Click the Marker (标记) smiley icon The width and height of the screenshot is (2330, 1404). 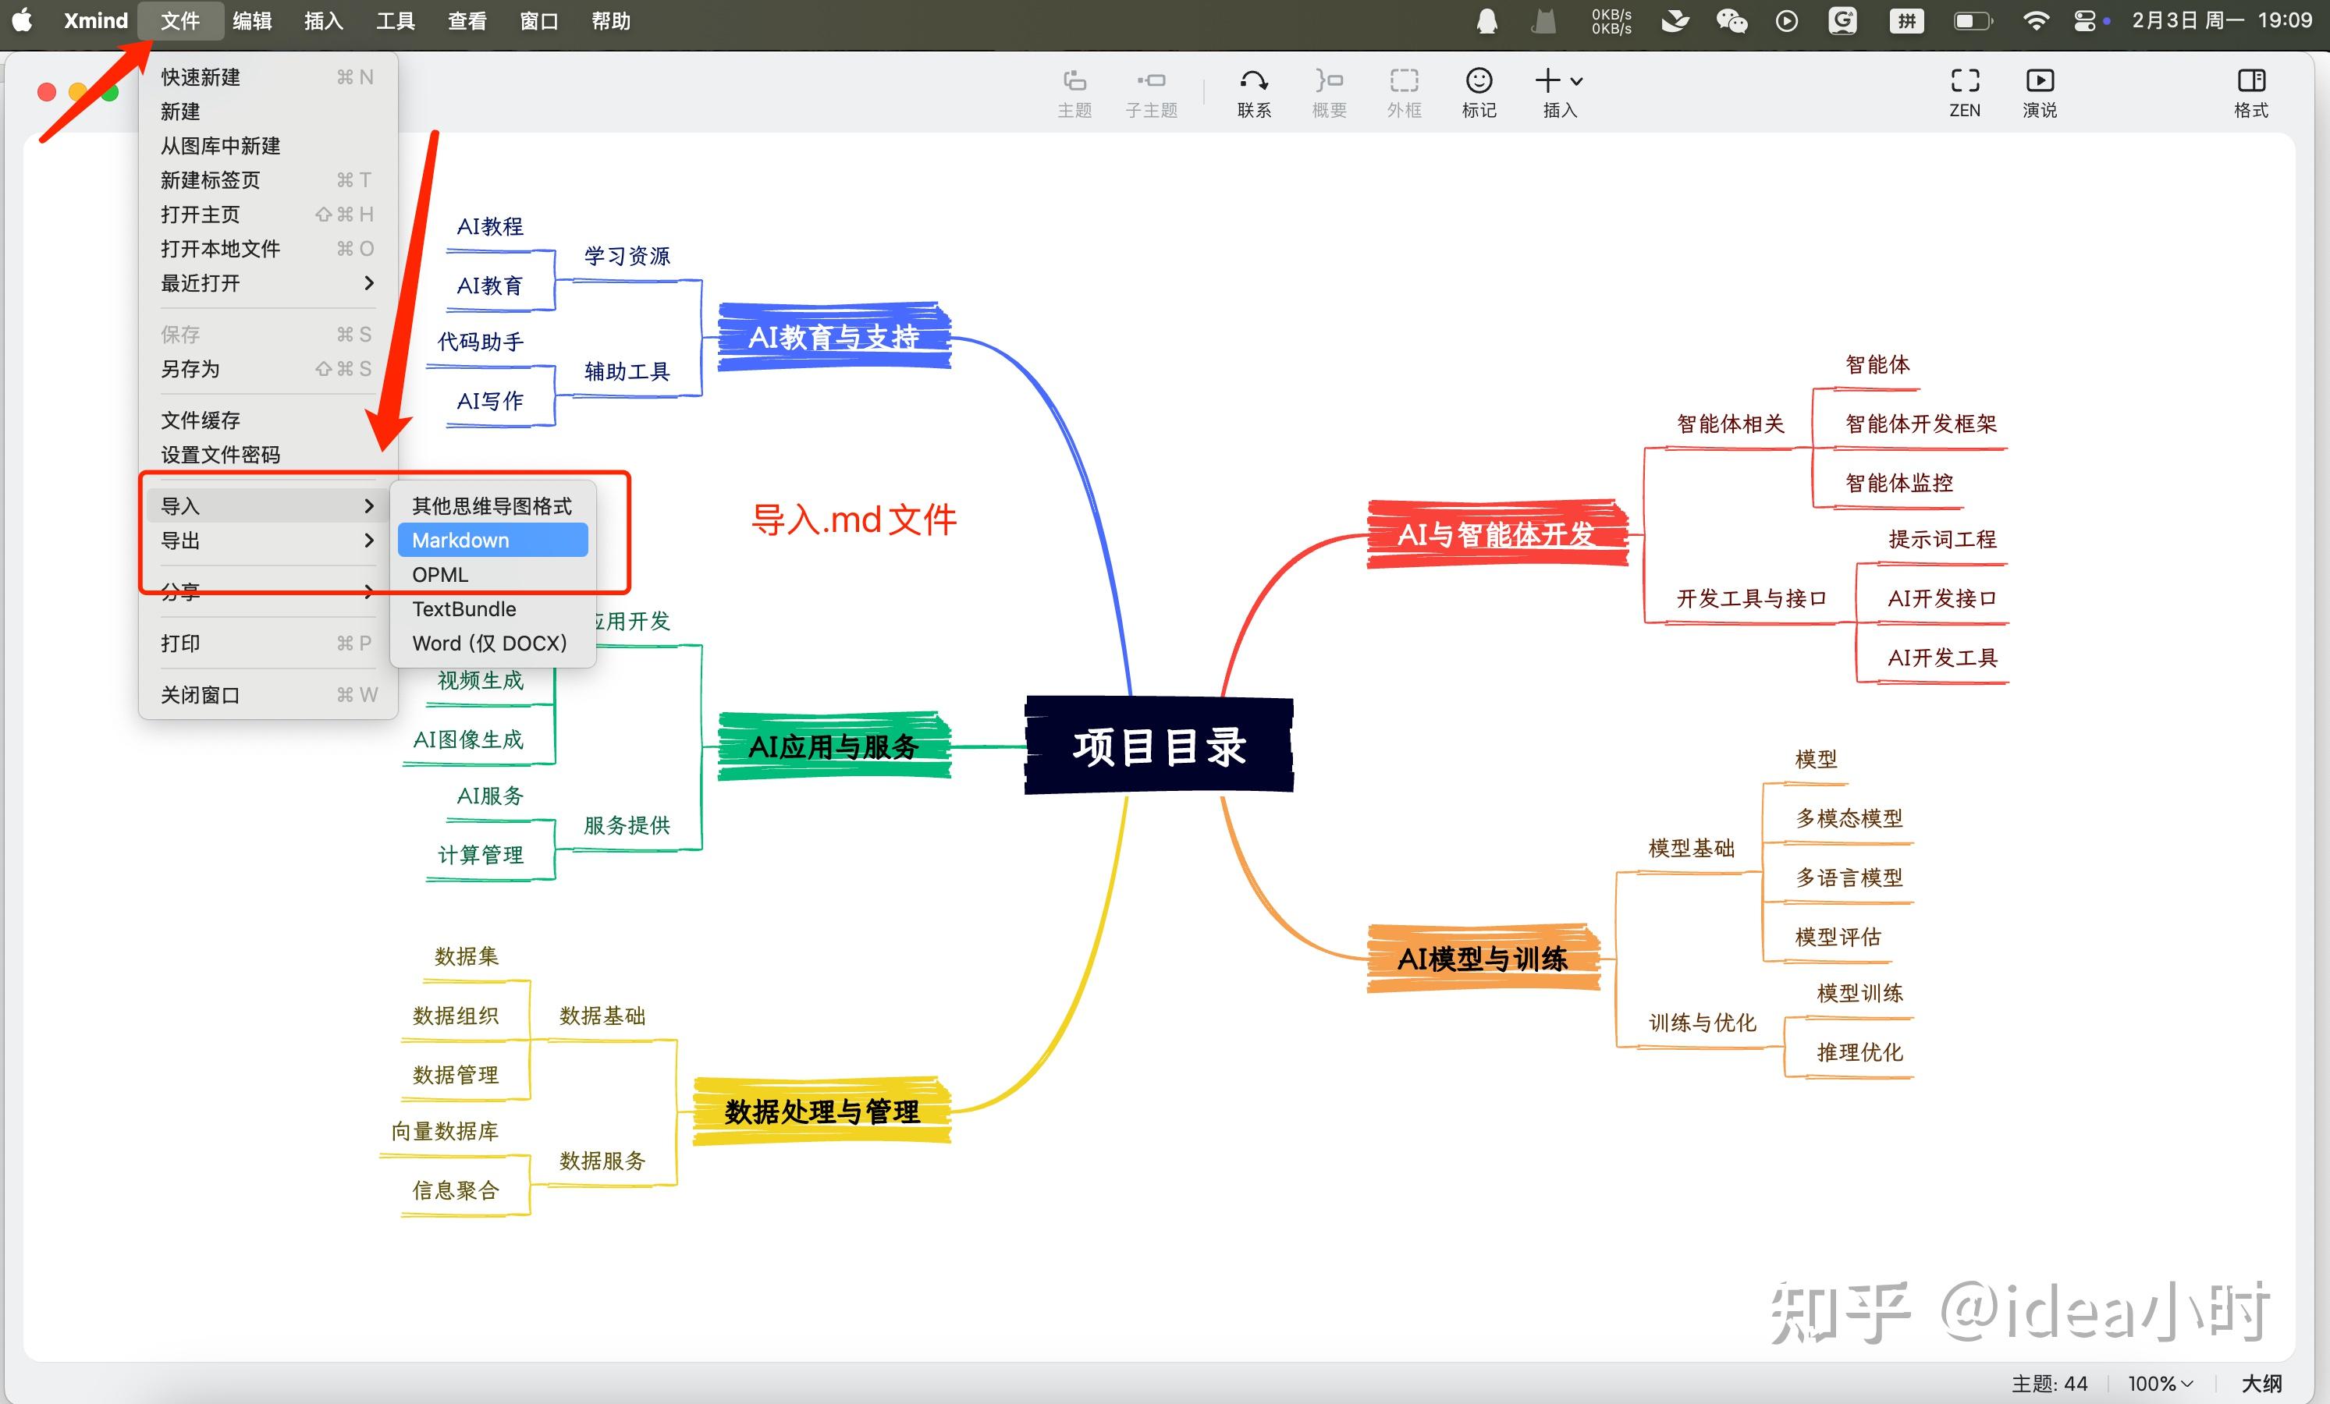pos(1479,81)
